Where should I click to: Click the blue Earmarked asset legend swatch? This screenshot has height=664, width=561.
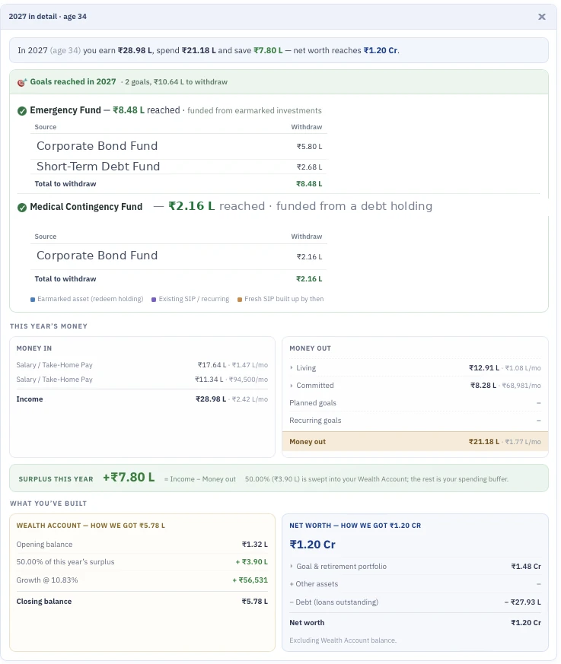pyautogui.click(x=33, y=300)
